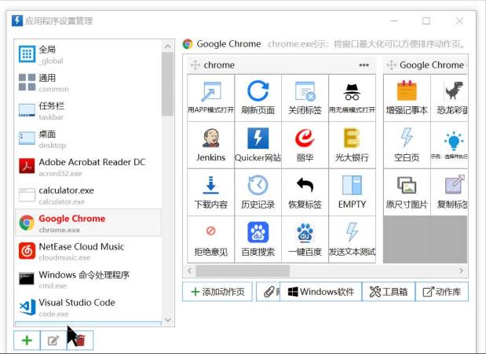The width and height of the screenshot is (486, 354).
Task: Click the action pages horizontal scrollbar thumb
Action: (x=243, y=271)
